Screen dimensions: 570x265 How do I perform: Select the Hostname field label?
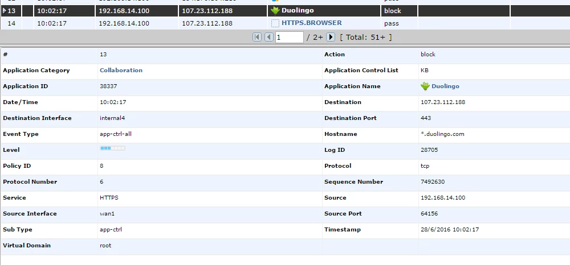pyautogui.click(x=341, y=134)
